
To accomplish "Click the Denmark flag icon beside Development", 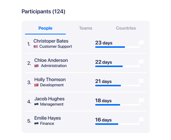I will [36, 85].
